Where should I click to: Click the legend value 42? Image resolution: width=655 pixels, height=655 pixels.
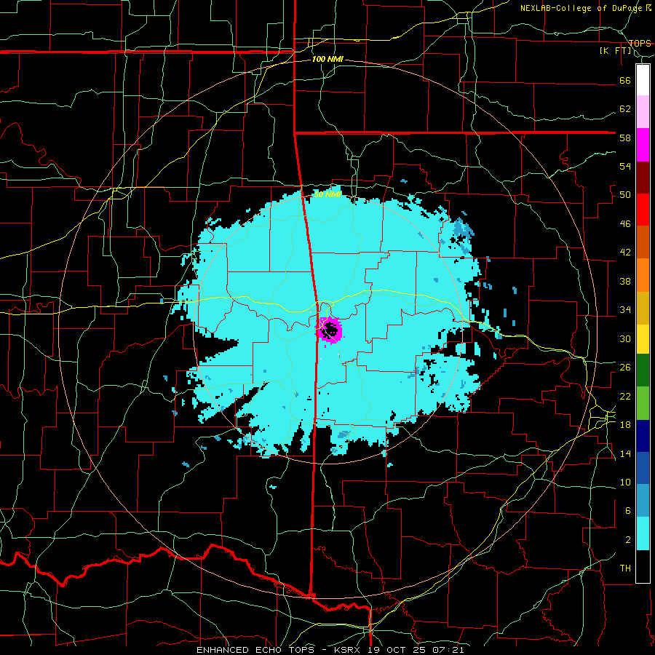[x=625, y=253]
